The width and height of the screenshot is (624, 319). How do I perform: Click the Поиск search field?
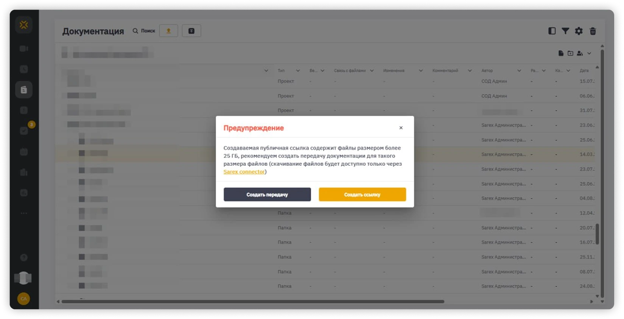(x=144, y=31)
